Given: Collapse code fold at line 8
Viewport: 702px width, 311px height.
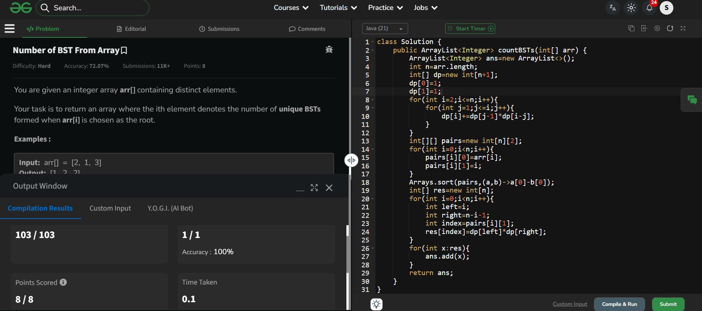Looking at the screenshot, I should (372, 100).
